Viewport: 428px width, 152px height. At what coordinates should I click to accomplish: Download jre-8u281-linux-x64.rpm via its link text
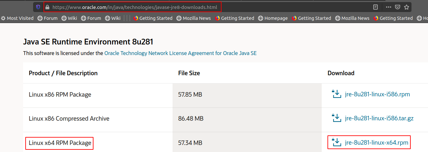click(376, 142)
